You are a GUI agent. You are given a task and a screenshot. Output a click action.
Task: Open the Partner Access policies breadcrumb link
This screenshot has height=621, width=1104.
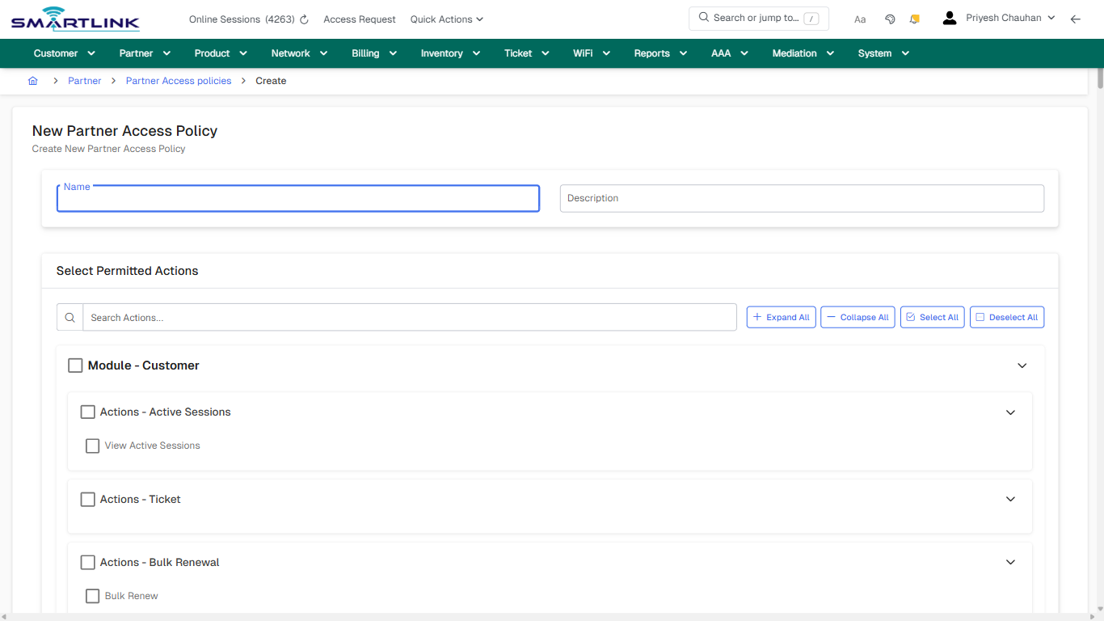point(178,81)
